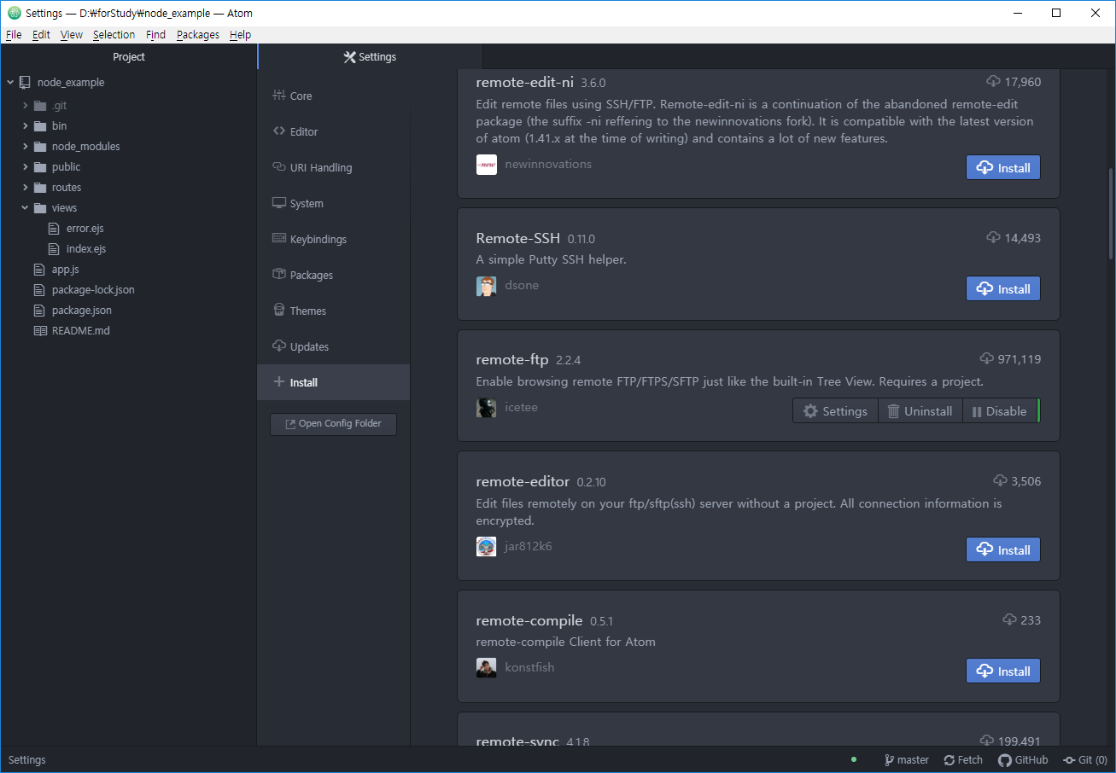1116x773 pixels.
Task: Expand the public folder
Action: point(26,167)
